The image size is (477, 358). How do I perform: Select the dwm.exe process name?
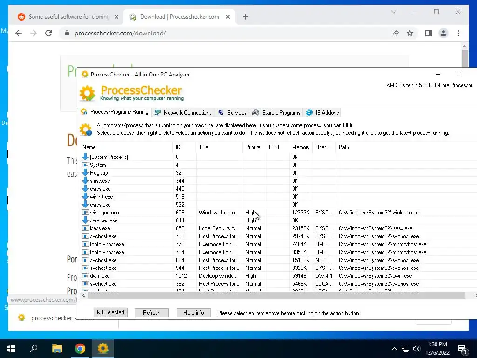coord(100,276)
